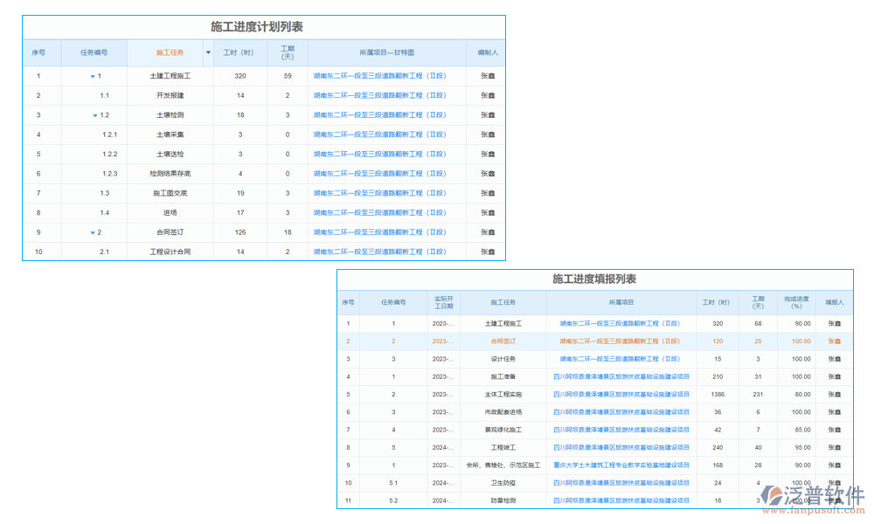Select the 检测结果存底 task row

tap(170, 174)
